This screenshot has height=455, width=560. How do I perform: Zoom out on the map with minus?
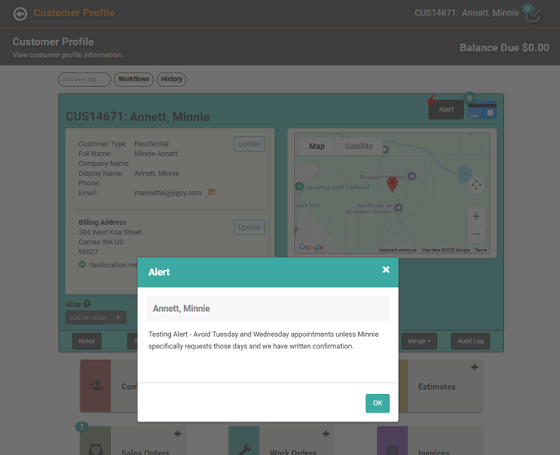[476, 234]
